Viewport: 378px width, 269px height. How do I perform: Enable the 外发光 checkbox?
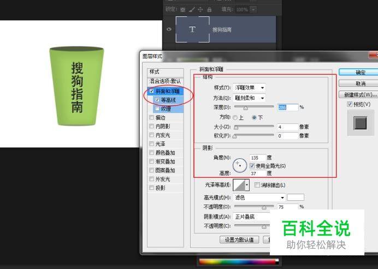pos(151,179)
